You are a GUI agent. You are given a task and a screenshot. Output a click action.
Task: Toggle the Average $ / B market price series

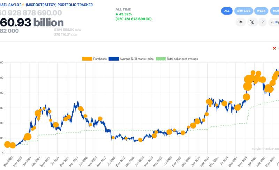coord(131,59)
